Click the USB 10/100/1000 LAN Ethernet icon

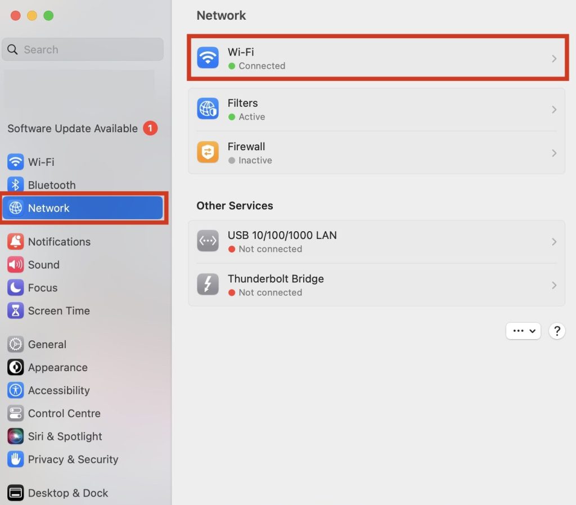[208, 241]
